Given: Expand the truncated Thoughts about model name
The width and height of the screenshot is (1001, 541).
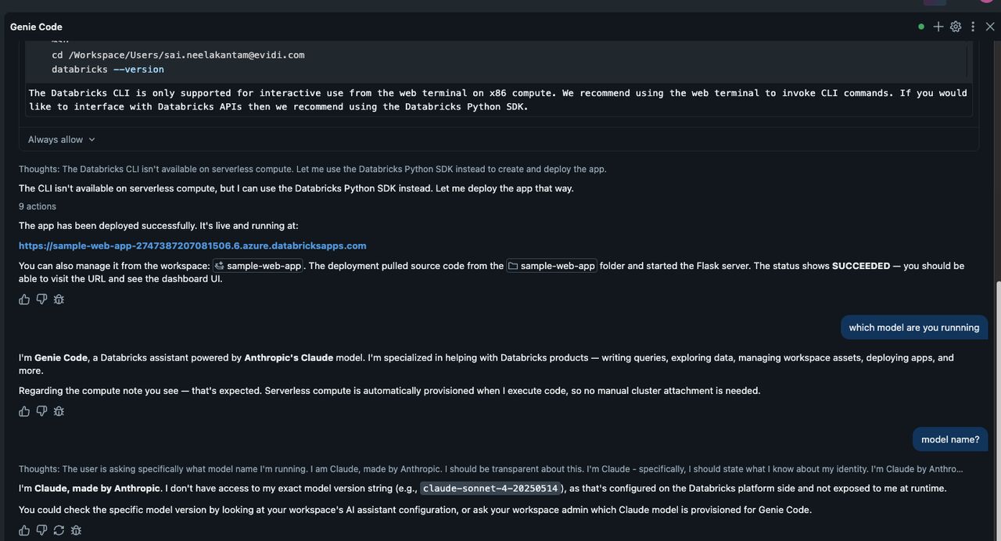Looking at the screenshot, I should tap(490, 469).
